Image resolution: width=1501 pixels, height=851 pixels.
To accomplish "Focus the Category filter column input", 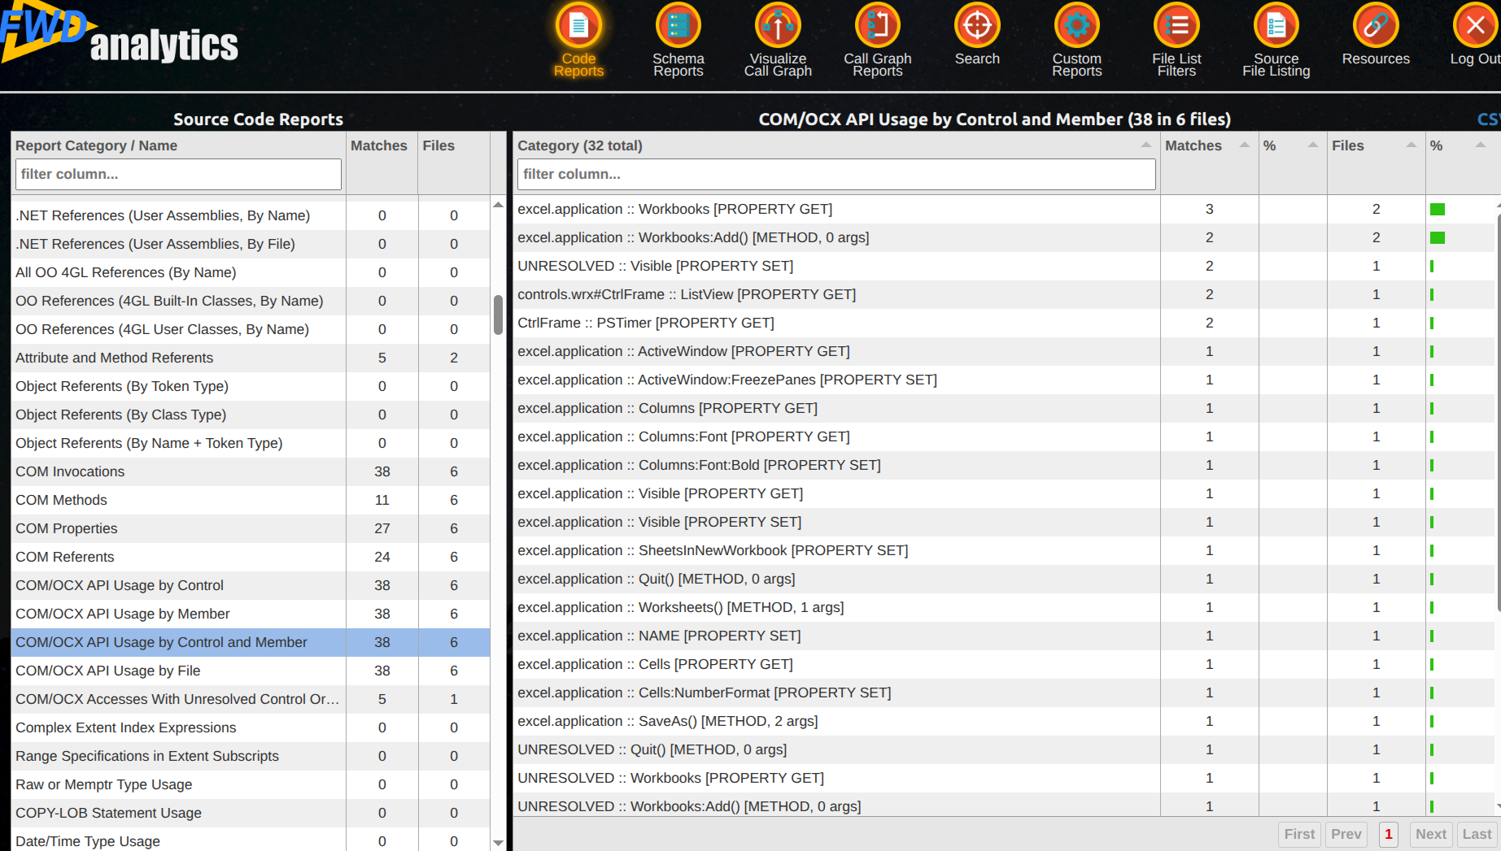I will [x=836, y=174].
